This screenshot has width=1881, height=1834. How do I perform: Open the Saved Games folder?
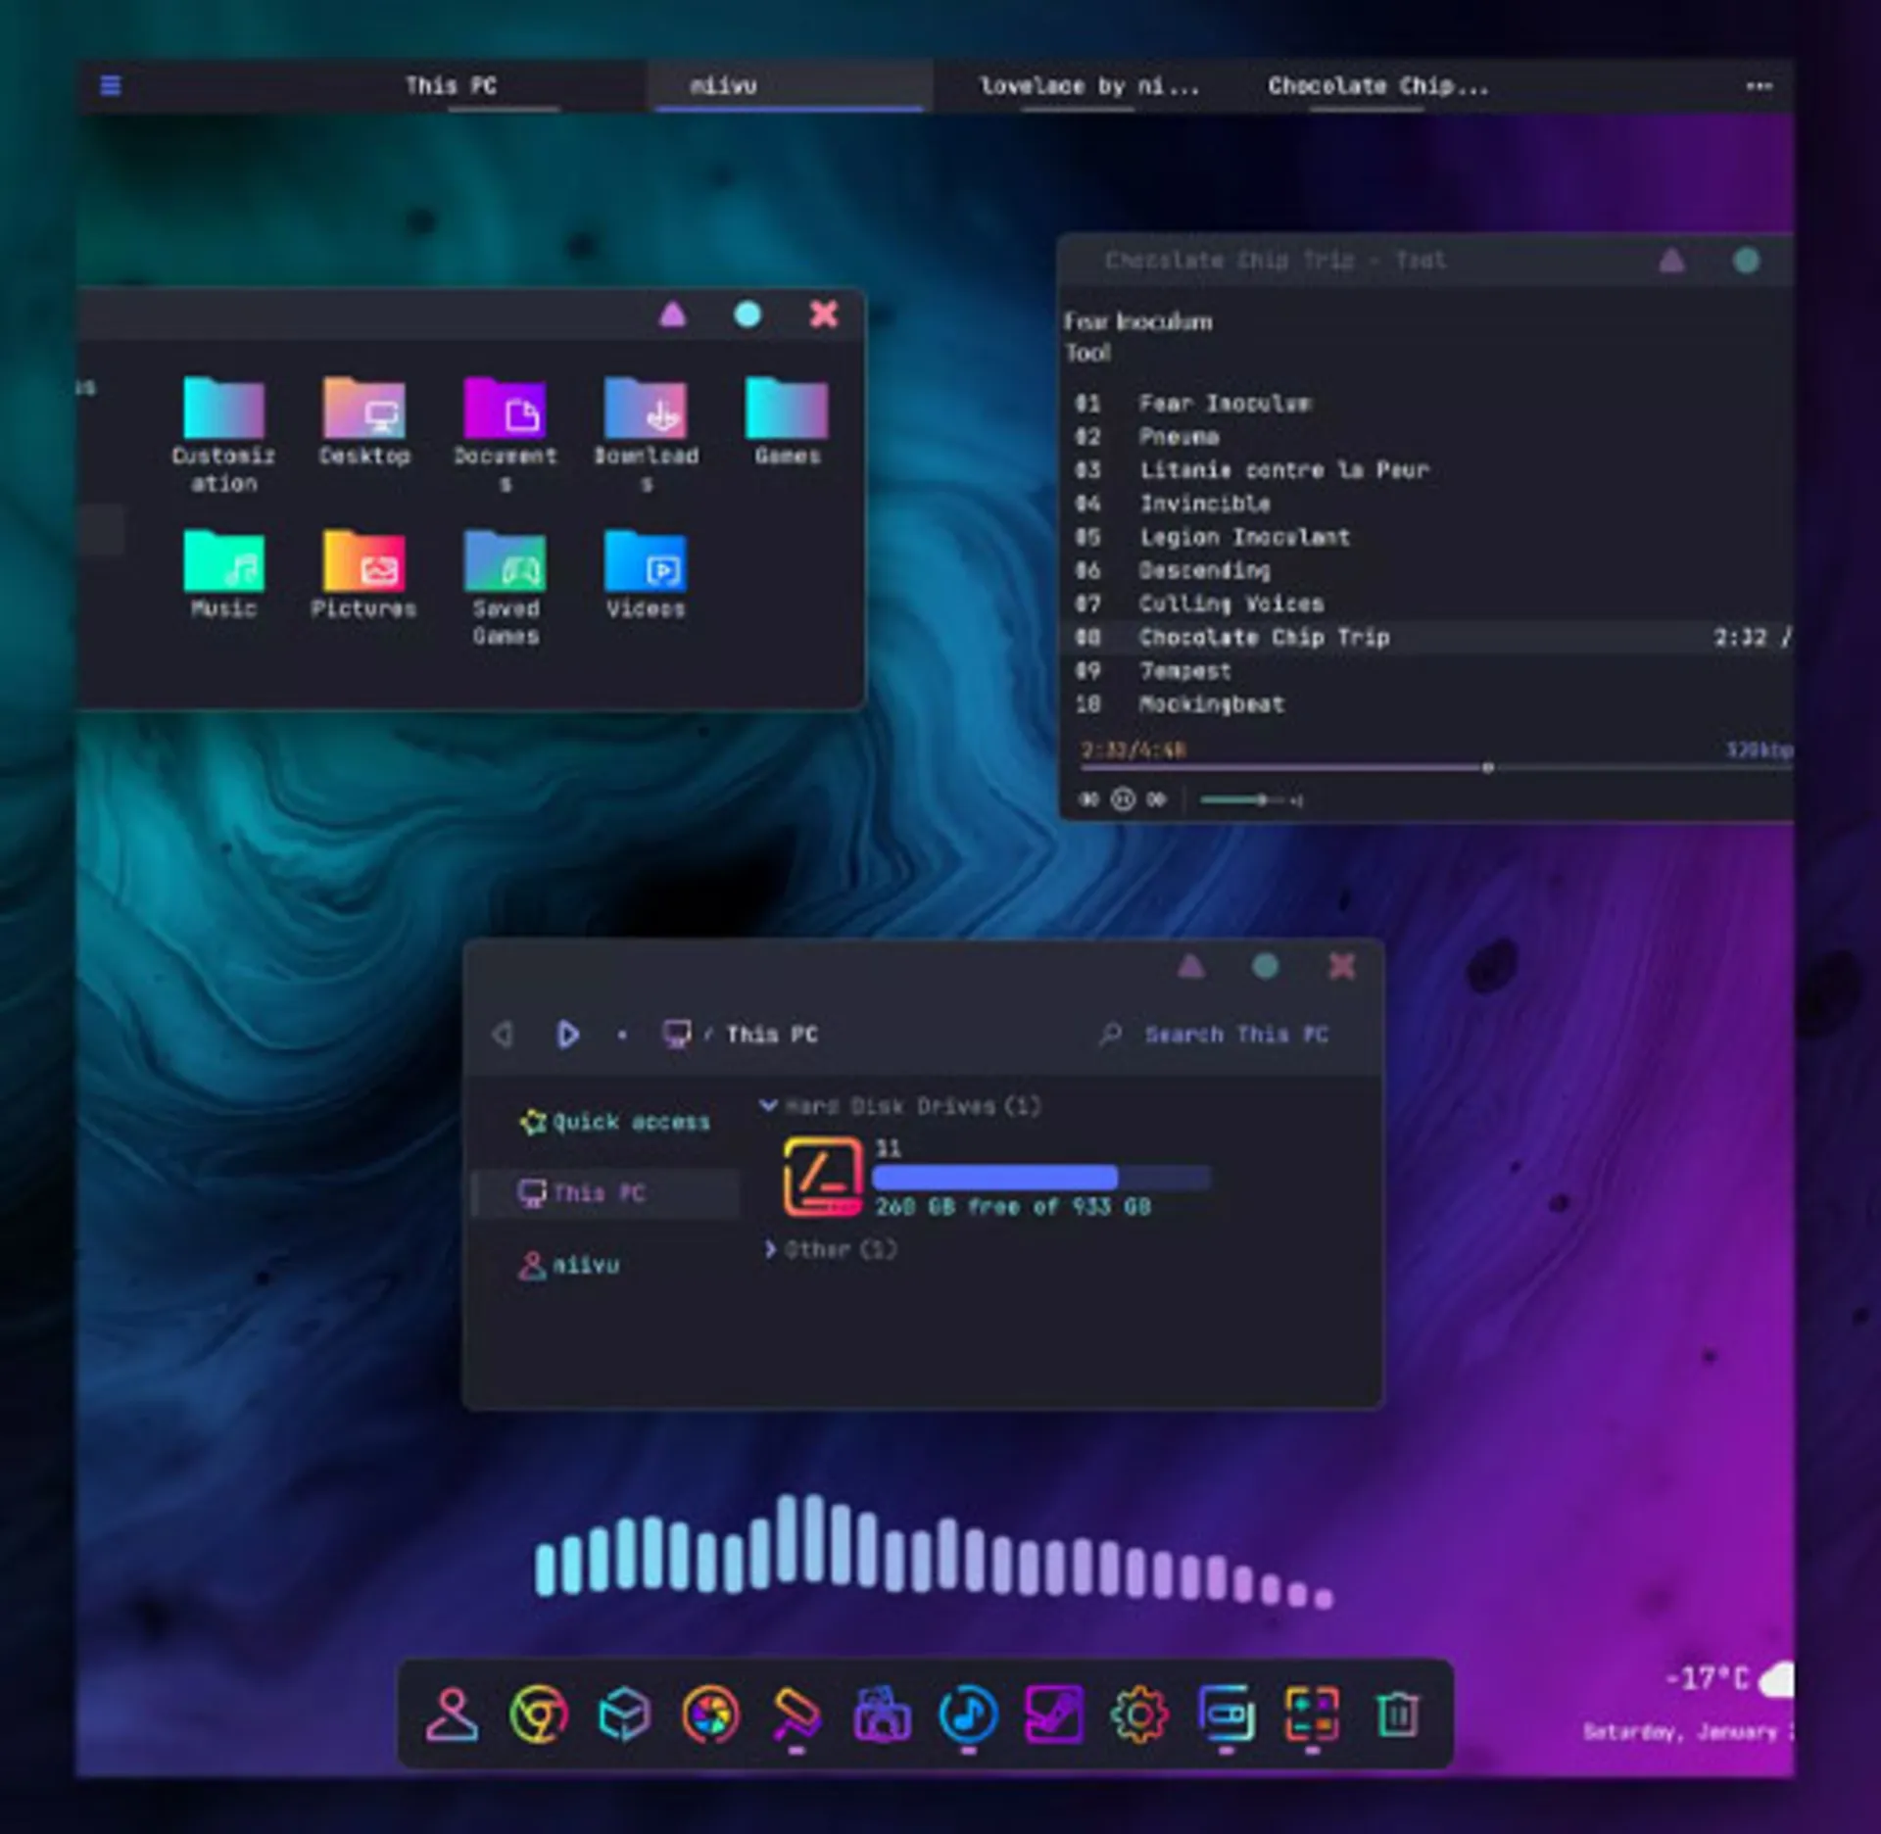(505, 588)
